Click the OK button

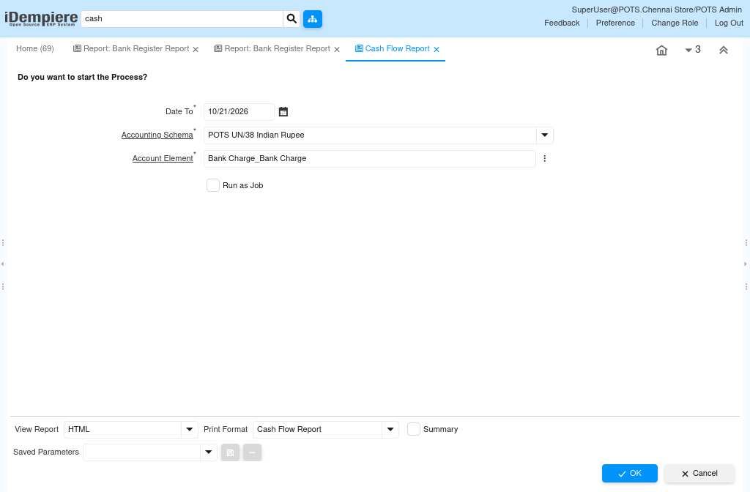point(629,474)
